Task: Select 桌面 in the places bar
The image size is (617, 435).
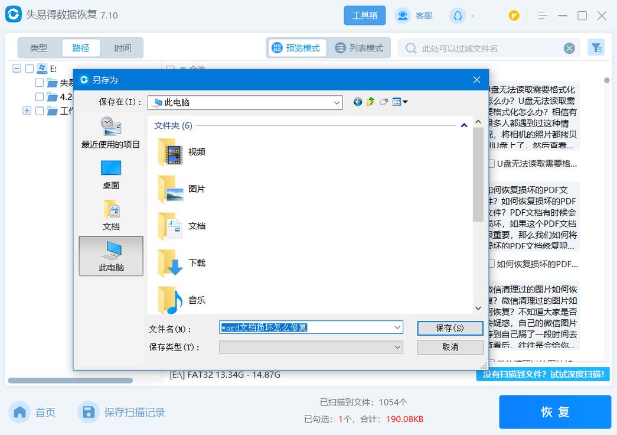Action: (x=110, y=174)
